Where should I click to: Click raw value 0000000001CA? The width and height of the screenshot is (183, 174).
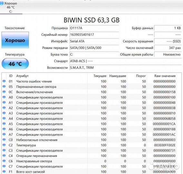[x=164, y=124]
